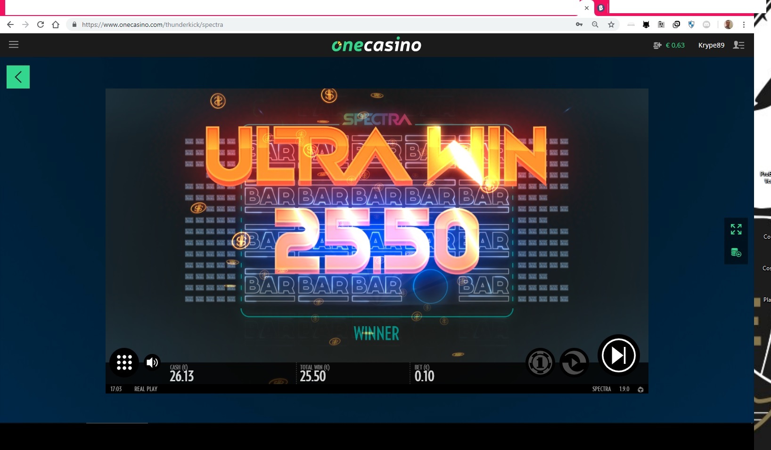
Task: Reload the browser page
Action: [41, 24]
